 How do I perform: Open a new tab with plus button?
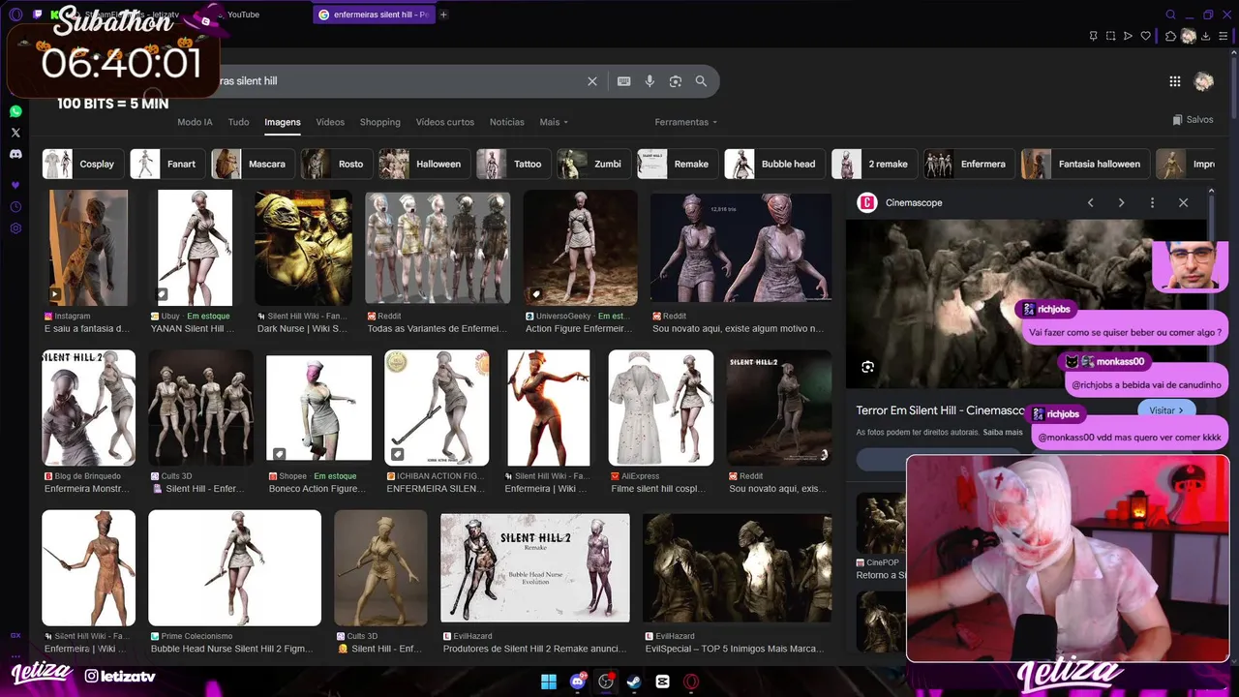(443, 15)
